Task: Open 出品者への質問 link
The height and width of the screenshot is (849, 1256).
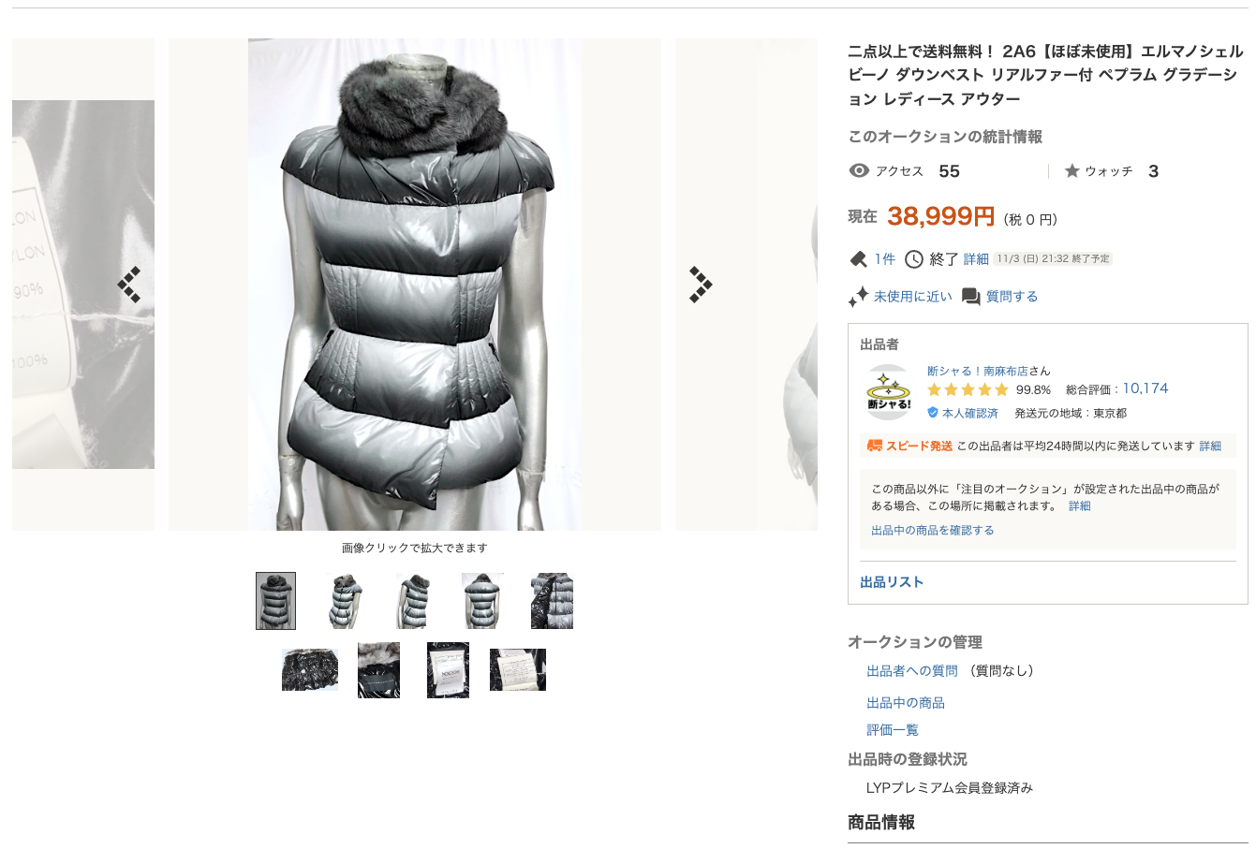Action: coord(912,671)
